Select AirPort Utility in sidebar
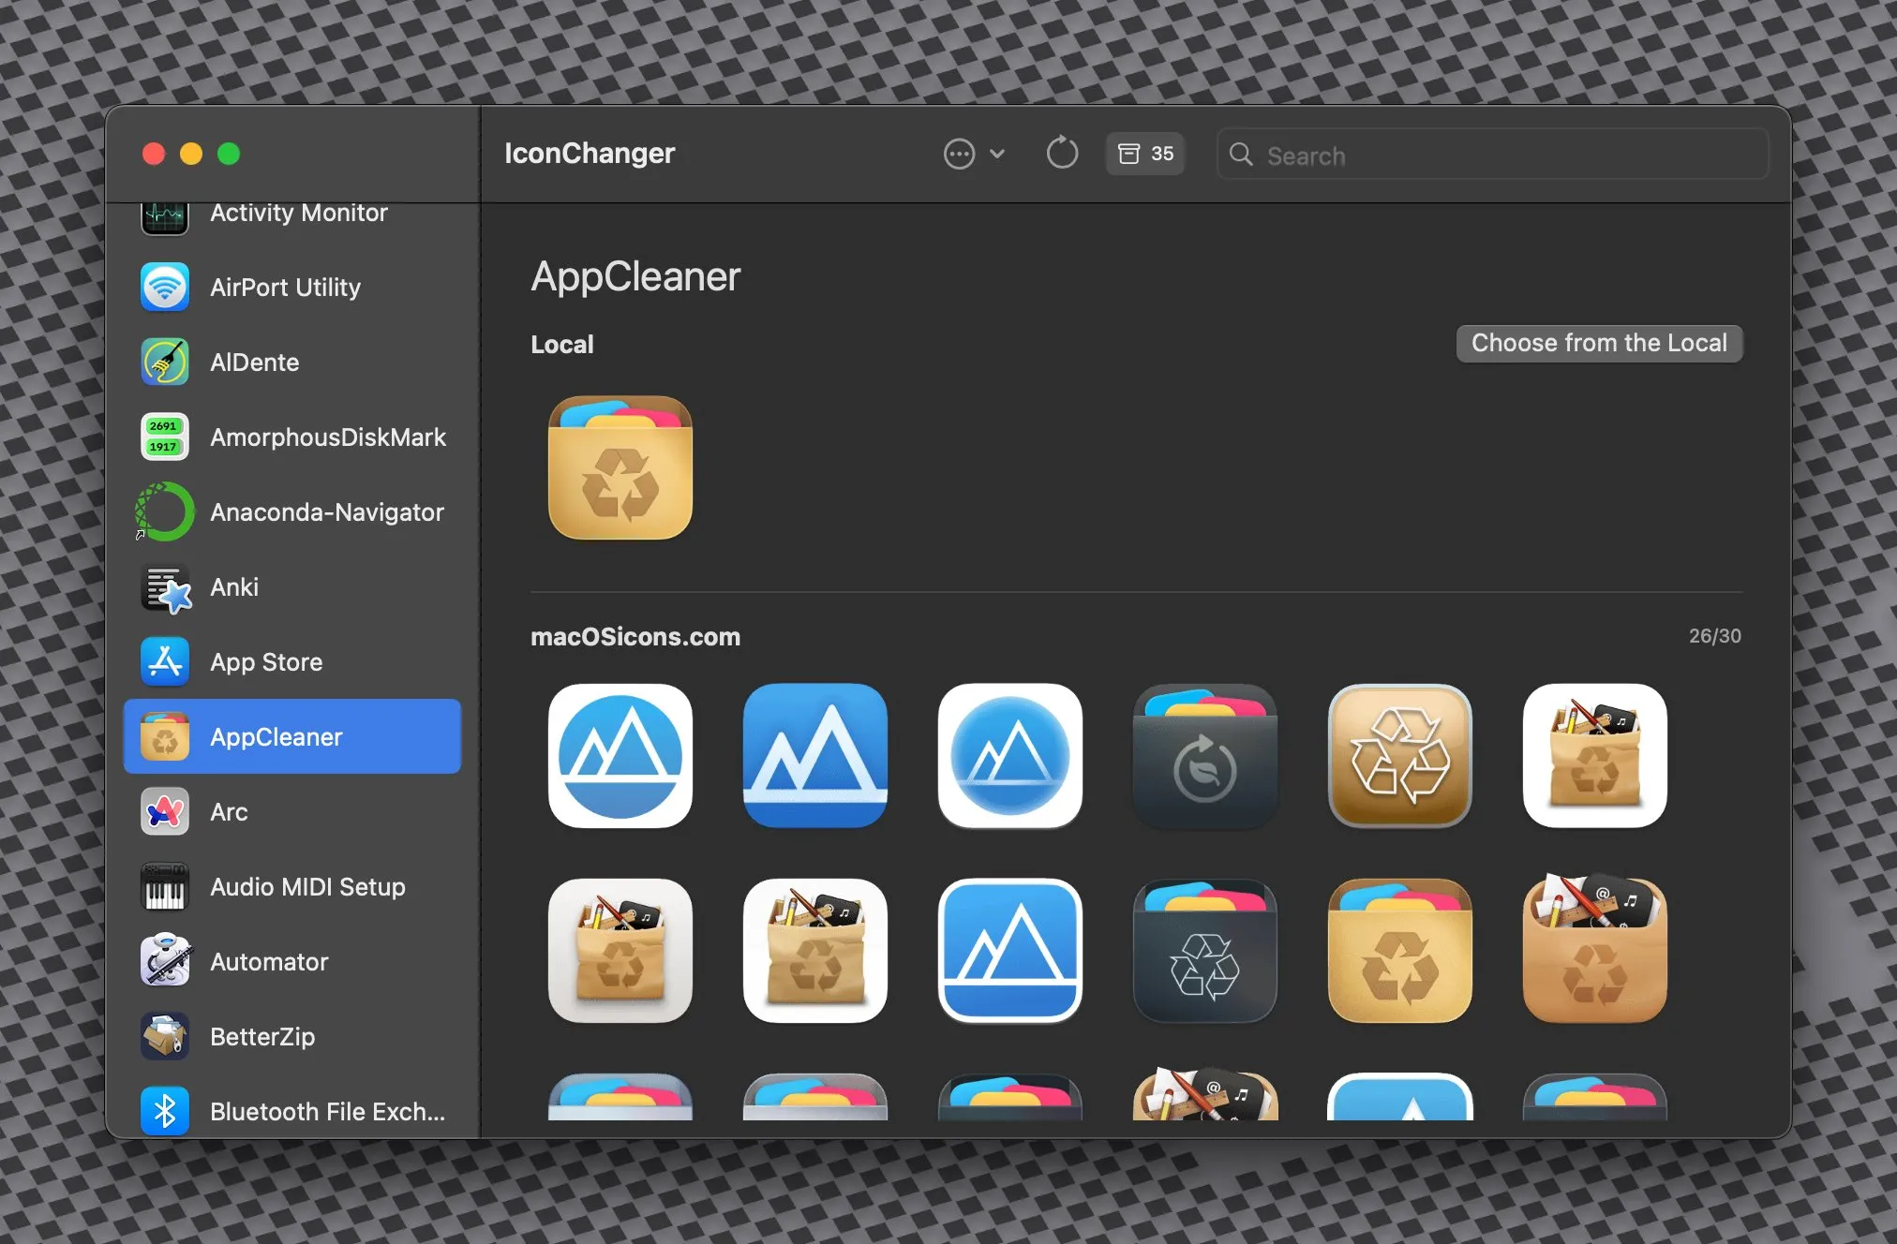This screenshot has height=1244, width=1897. pyautogui.click(x=285, y=288)
